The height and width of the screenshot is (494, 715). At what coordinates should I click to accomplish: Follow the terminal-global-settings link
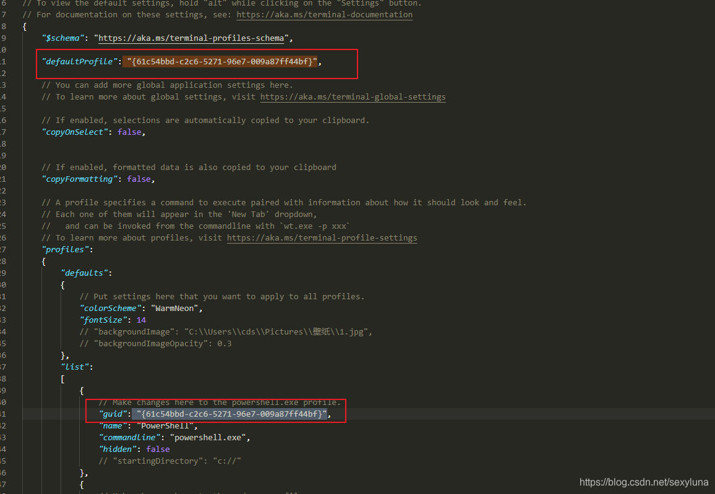(x=353, y=97)
